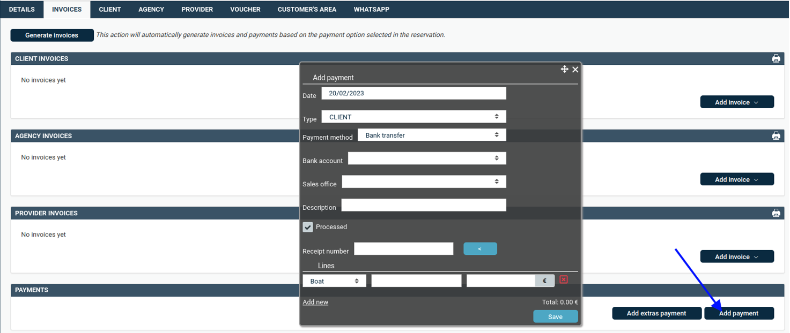Toggle the Processed checkbox
The height and width of the screenshot is (333, 790).
[x=308, y=227]
